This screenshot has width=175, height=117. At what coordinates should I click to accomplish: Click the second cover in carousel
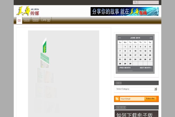tap(45, 60)
